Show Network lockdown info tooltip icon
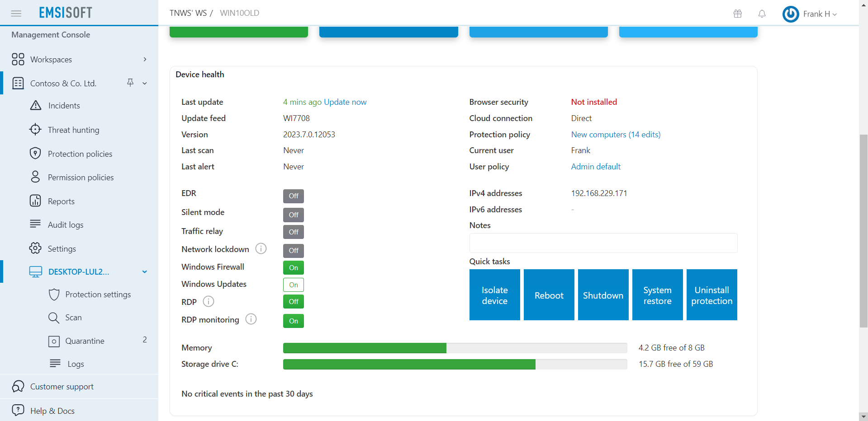Image resolution: width=868 pixels, height=421 pixels. click(x=261, y=248)
